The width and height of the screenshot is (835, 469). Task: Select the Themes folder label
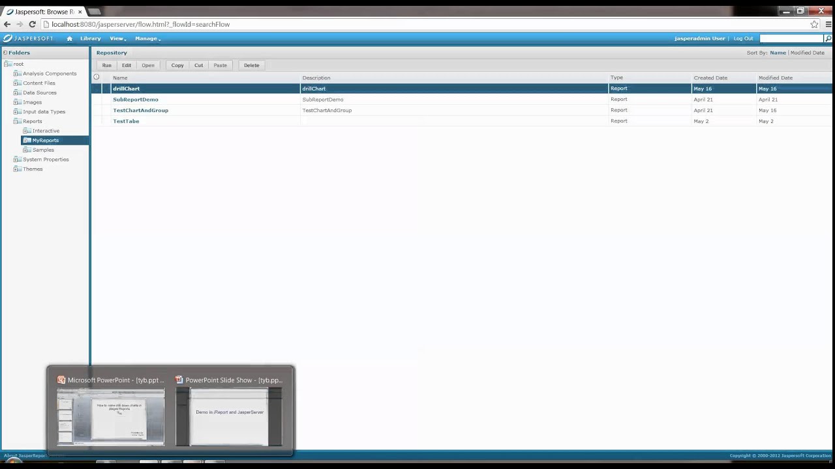[x=33, y=169]
